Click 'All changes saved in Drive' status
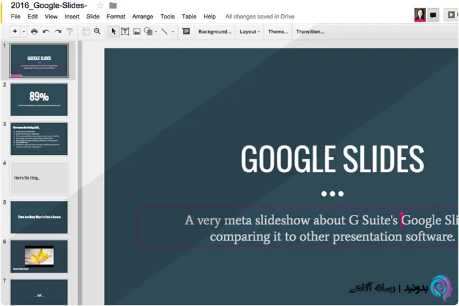The height and width of the screenshot is (306, 459). 260,17
